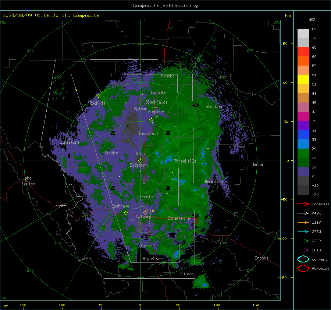Click the Calgary city label
The image size is (331, 310).
point(143,217)
